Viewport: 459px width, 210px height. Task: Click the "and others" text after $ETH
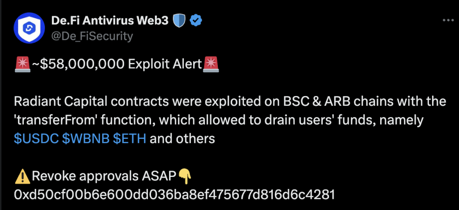click(x=182, y=139)
